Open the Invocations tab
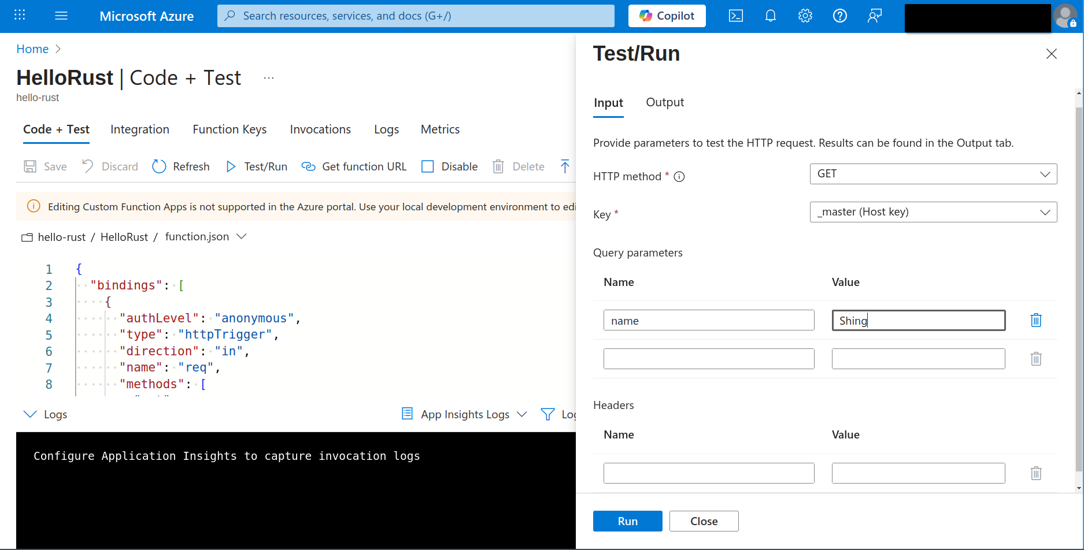 point(320,129)
